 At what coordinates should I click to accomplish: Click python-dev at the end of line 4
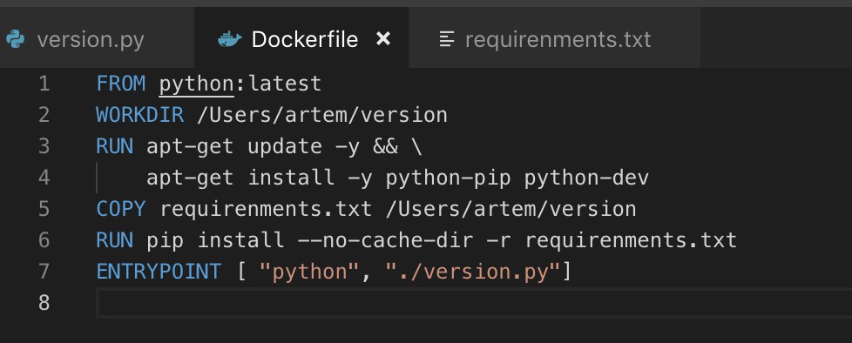(587, 178)
